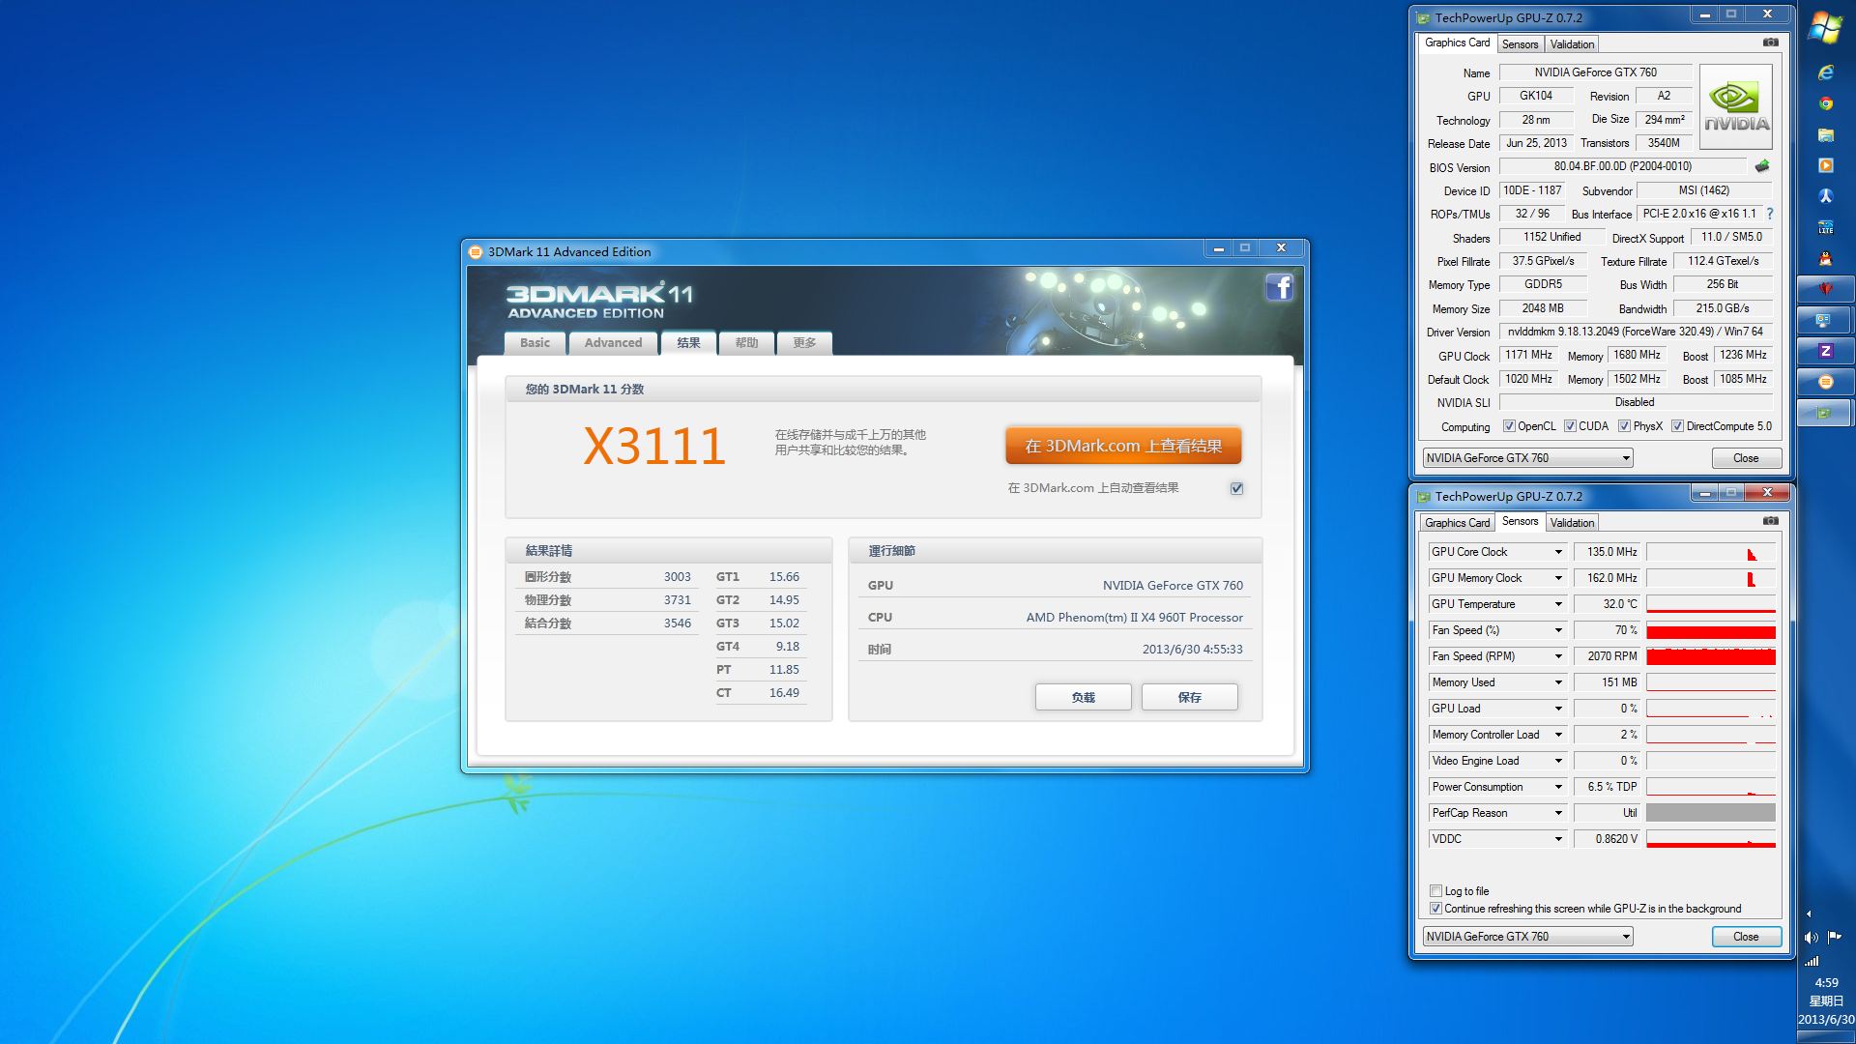Screen dimensions: 1856x1044
Task: Open the 帮助 tab in 3DMark 11
Action: coord(746,343)
